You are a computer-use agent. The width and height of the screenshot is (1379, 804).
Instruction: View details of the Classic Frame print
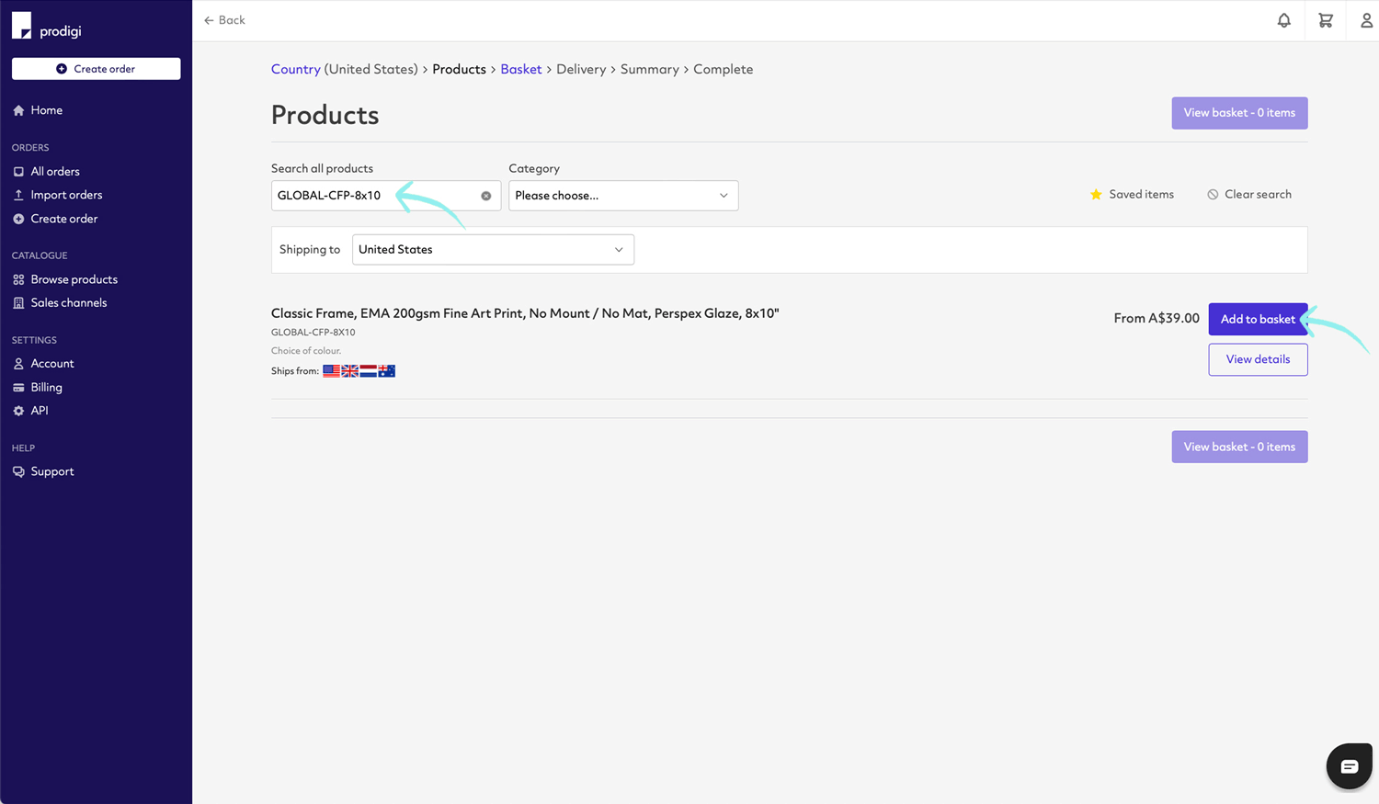(x=1258, y=359)
